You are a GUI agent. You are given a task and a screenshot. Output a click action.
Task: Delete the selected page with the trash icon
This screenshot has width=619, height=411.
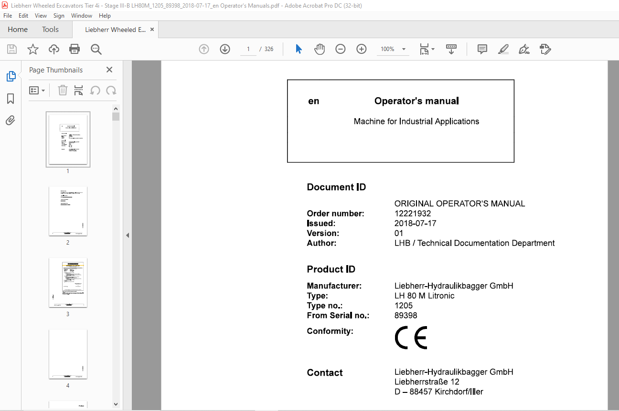point(63,90)
